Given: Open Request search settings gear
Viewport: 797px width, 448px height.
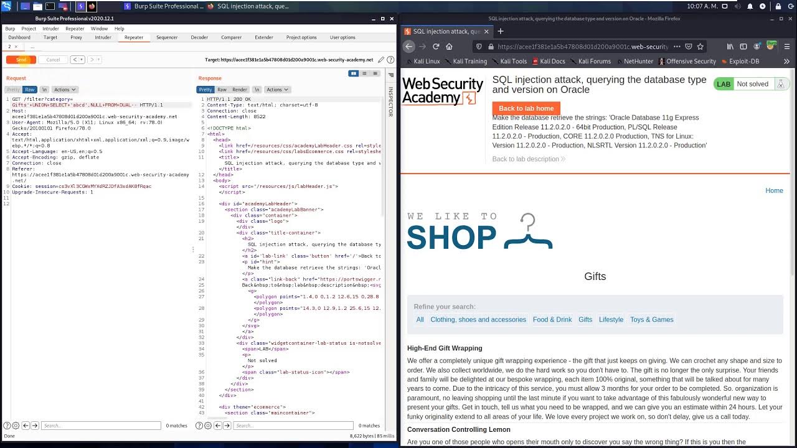Looking at the screenshot, I should [x=16, y=426].
